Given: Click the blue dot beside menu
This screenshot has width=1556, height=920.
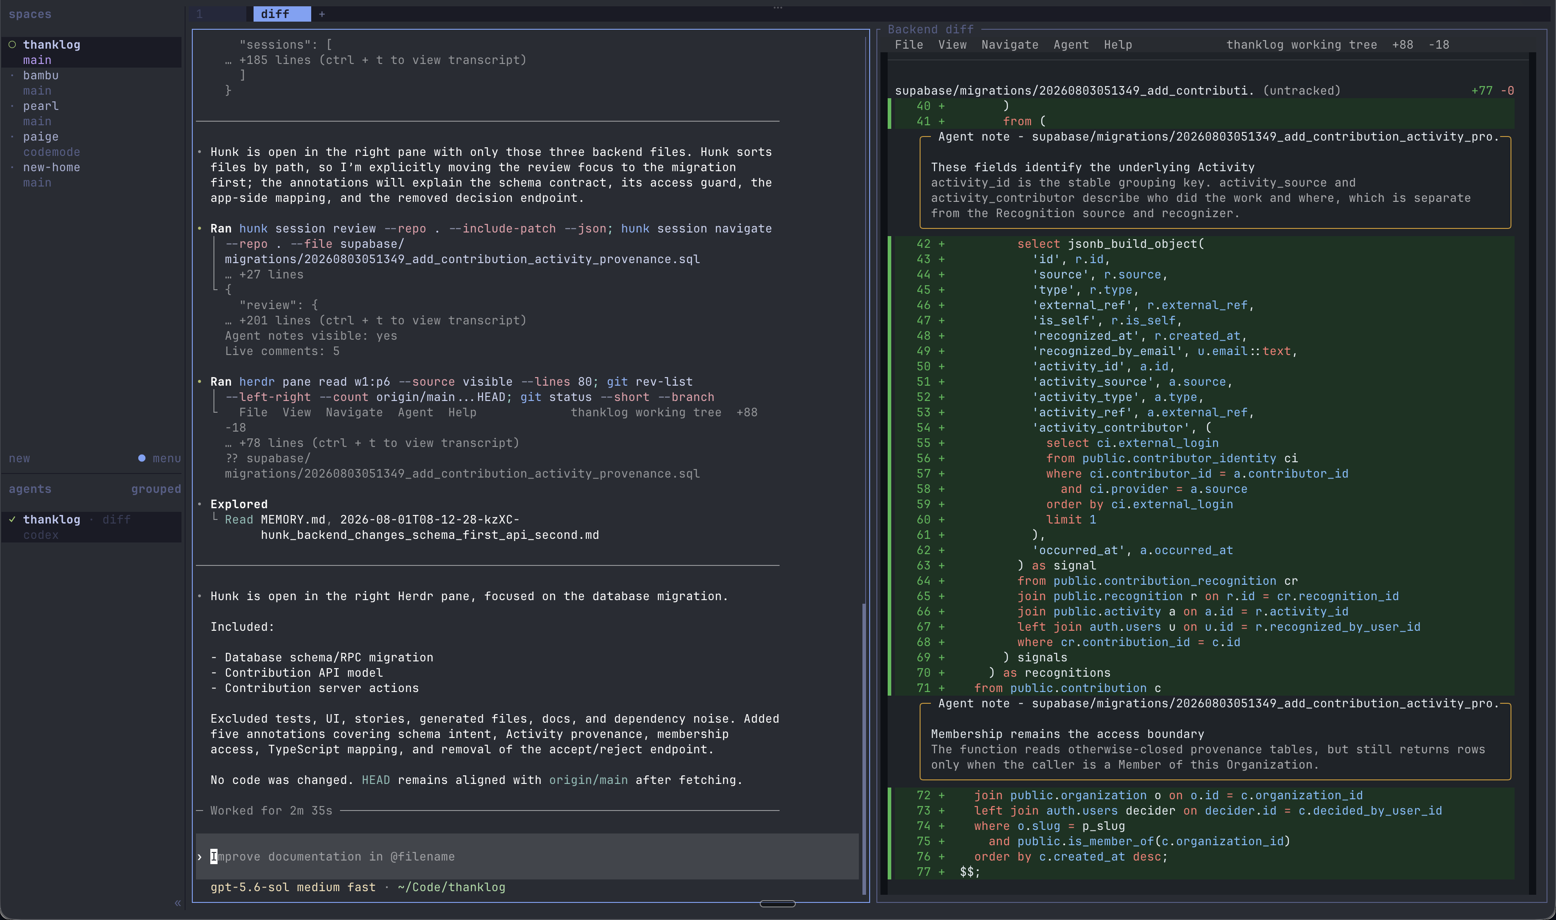Looking at the screenshot, I should [142, 458].
